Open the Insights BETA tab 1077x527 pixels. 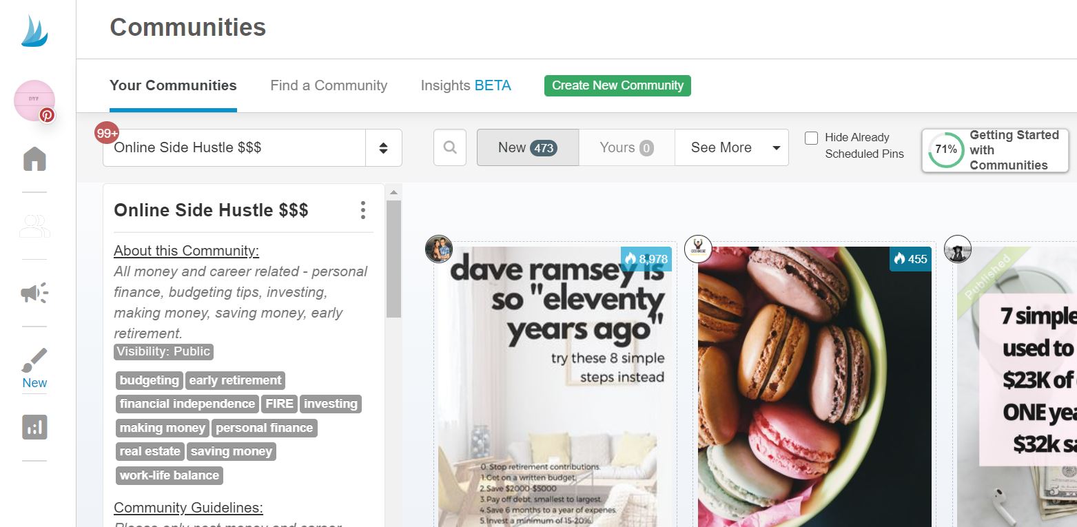[466, 85]
